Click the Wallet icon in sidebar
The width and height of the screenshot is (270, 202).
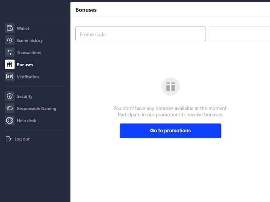point(10,28)
